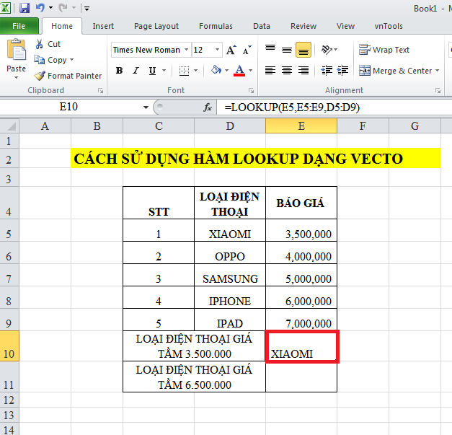The height and width of the screenshot is (435, 452).
Task: Open Merge & Center dropdown arrow
Action: (438, 71)
